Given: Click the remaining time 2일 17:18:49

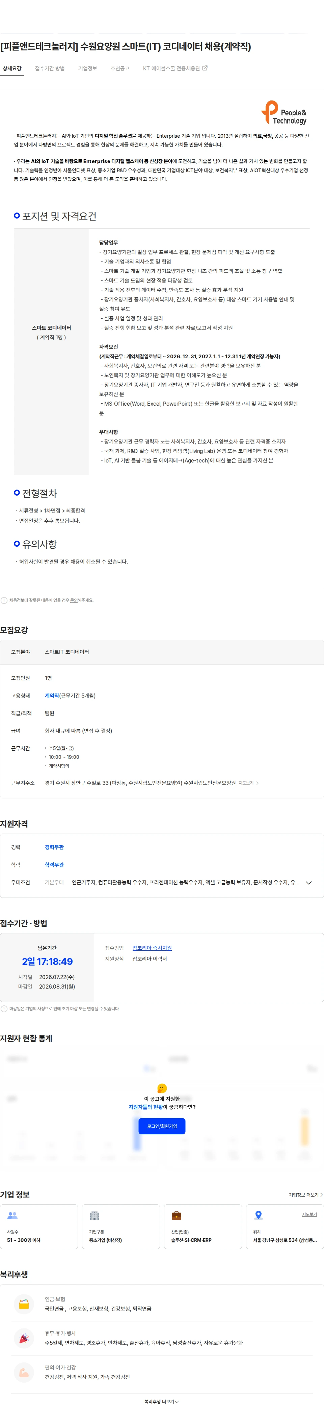Looking at the screenshot, I should (x=47, y=961).
